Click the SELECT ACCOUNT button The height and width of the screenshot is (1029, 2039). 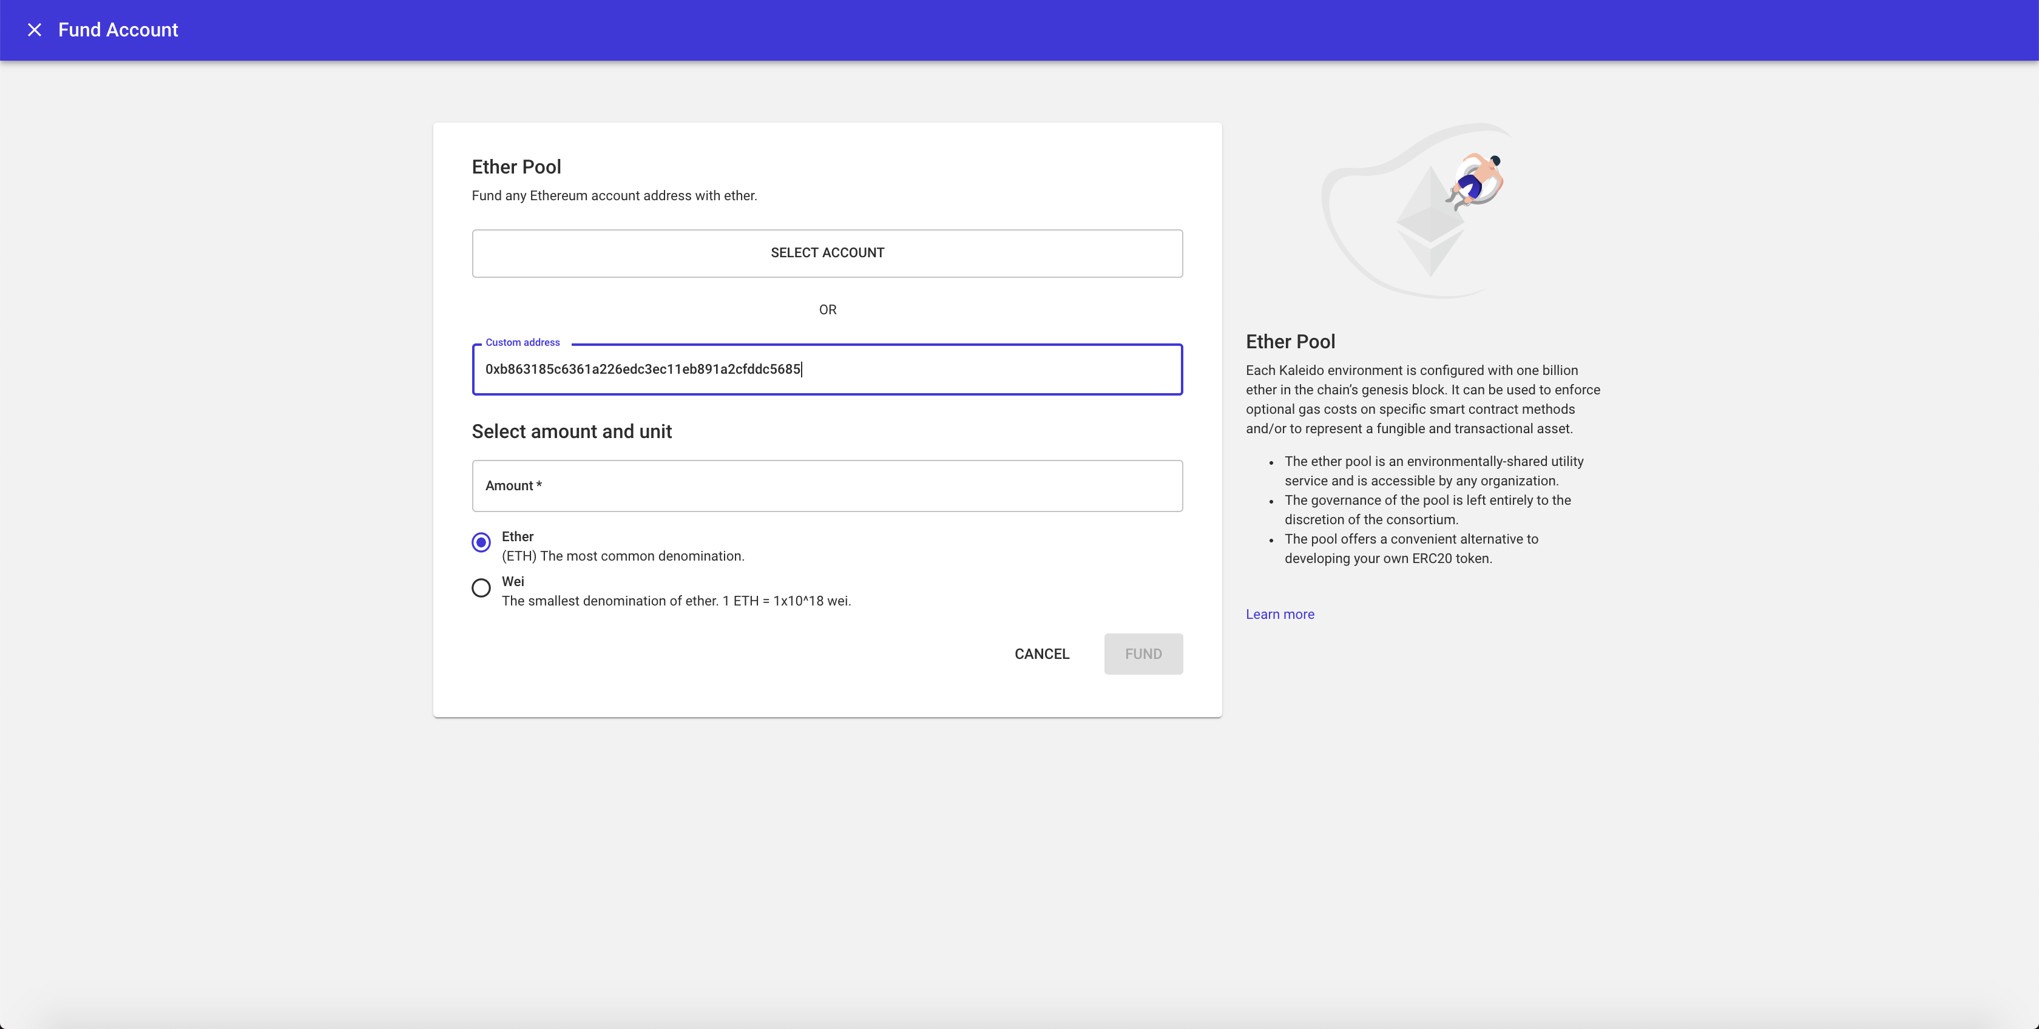coord(827,253)
